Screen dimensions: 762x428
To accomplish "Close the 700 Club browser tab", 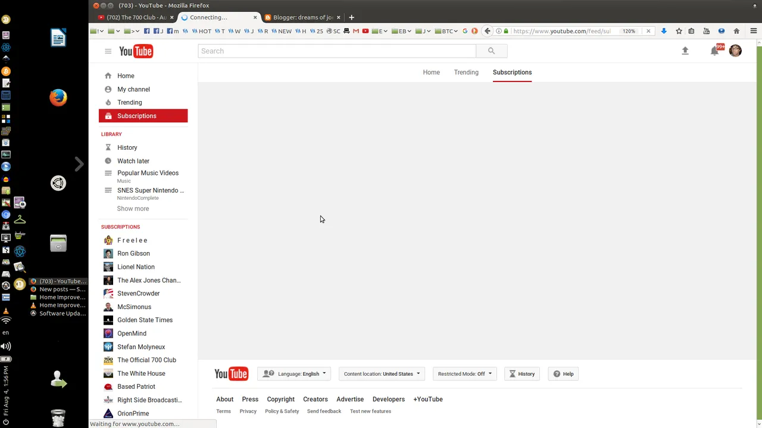I will (x=172, y=17).
